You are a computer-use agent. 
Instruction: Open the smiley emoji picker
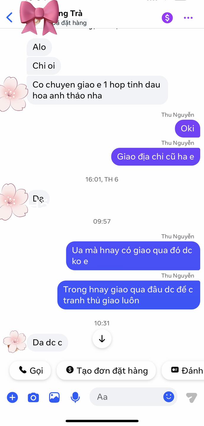169,397
